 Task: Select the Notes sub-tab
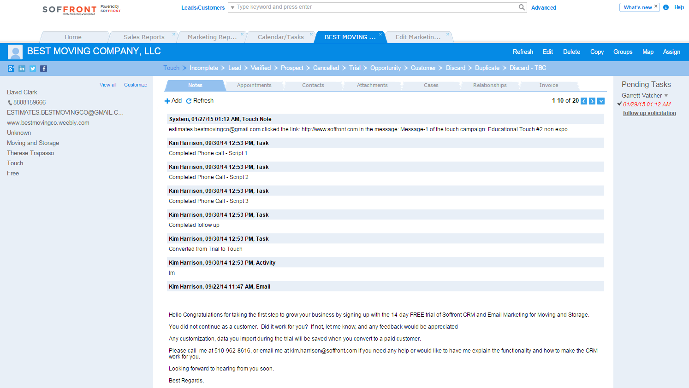pyautogui.click(x=195, y=86)
